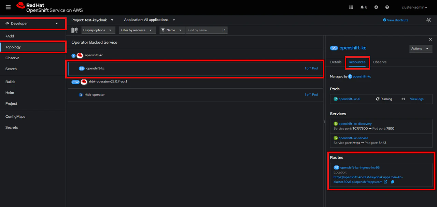
Task: Click the catalog book-plus icon in toolbar
Action: 74,30
